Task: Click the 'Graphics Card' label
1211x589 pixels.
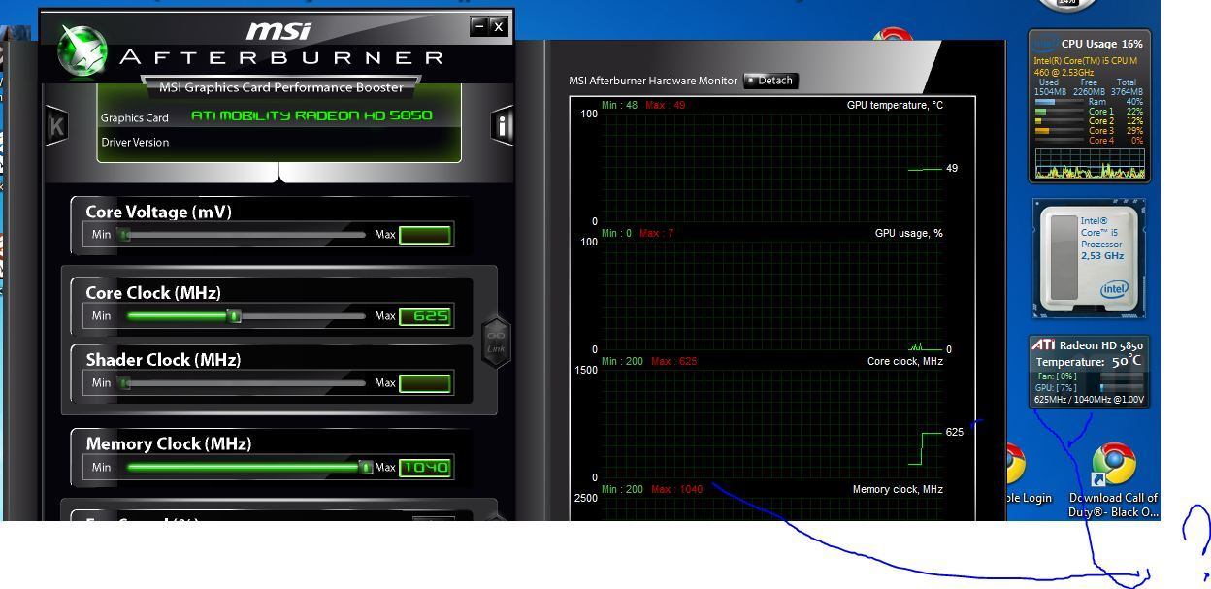Action: [135, 117]
